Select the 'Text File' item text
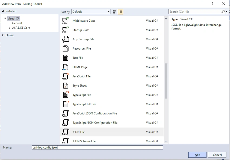The width and height of the screenshot is (230, 160). coord(78,58)
